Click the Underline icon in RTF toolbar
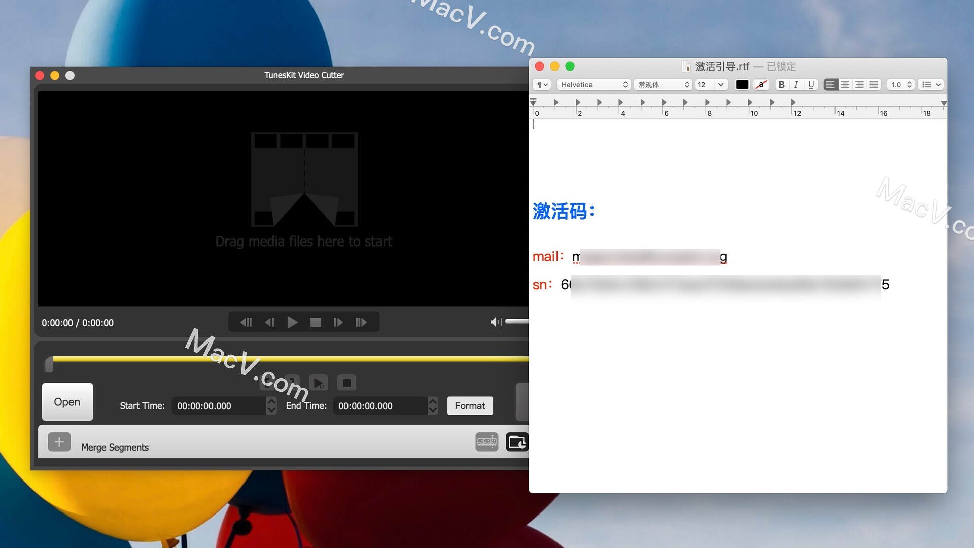974x548 pixels. (x=811, y=84)
